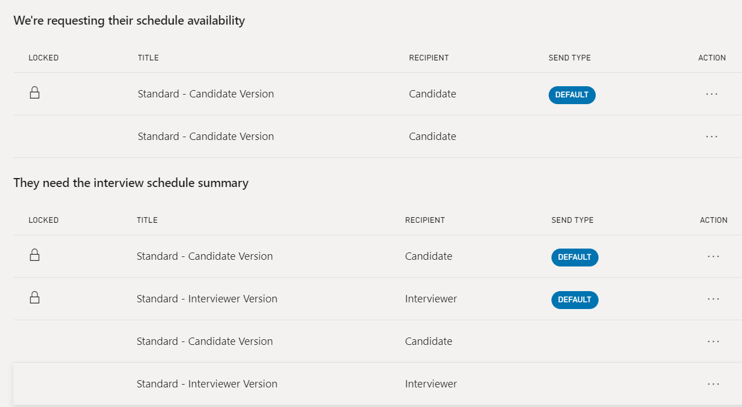Screen dimensions: 742x407
Task: Open action ellipsis for default Interviewer Version row
Action: pyautogui.click(x=713, y=299)
